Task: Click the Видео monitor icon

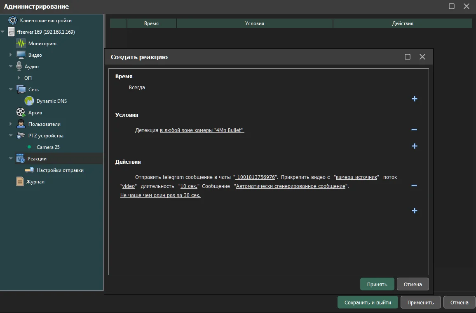Action: click(21, 55)
